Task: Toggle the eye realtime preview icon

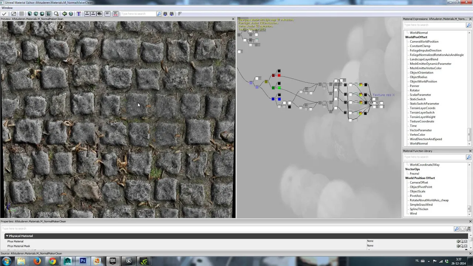Action: coord(99,14)
